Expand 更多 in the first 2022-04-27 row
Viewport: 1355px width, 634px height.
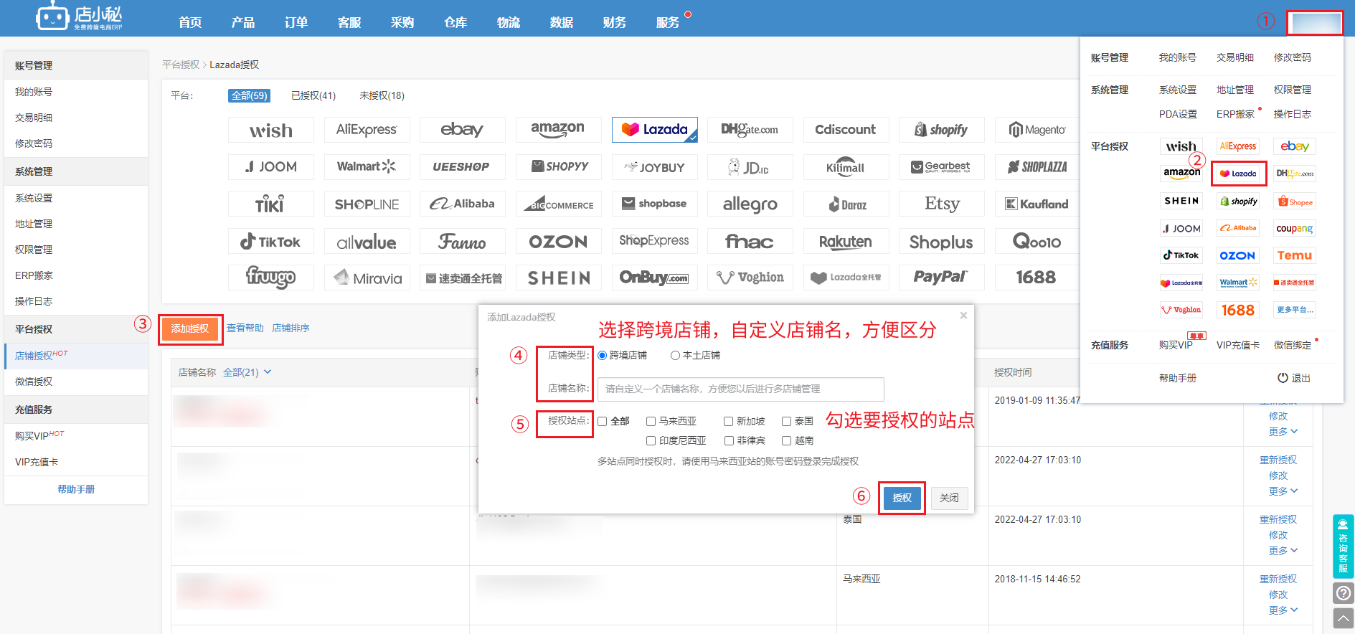(1283, 491)
